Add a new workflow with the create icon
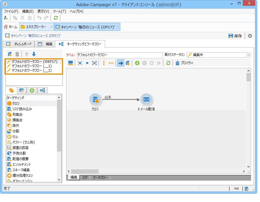The width and height of the screenshot is (260, 202). [x=10, y=54]
